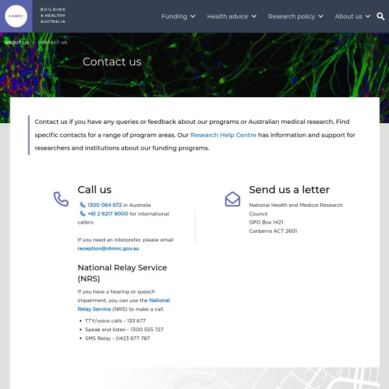Viewport: 389px width, 389px height.
Task: Click the NHMRC circular logo
Action: click(x=16, y=16)
